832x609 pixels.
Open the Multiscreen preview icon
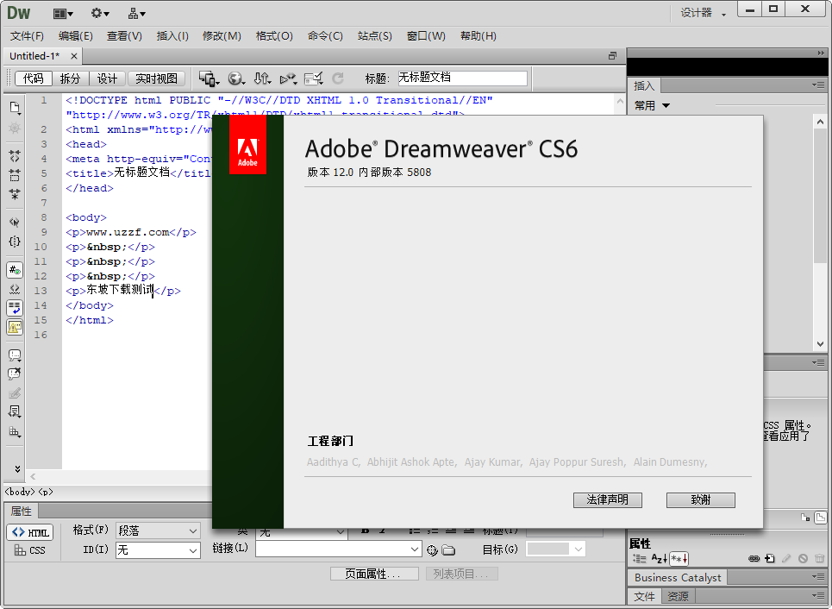pyautogui.click(x=209, y=78)
